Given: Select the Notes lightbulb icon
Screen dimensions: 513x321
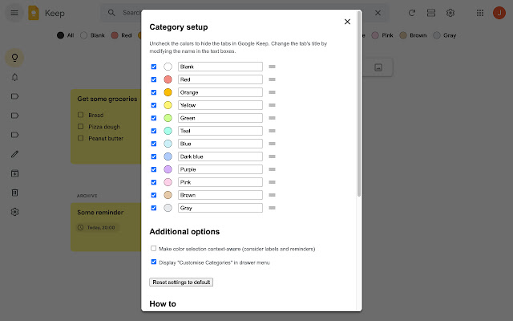Looking at the screenshot, I should tap(14, 58).
